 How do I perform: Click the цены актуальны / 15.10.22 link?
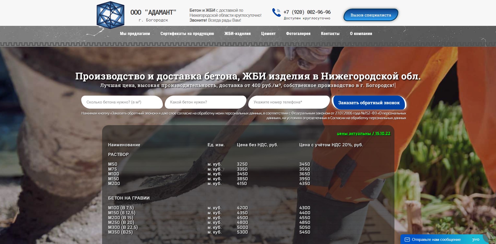(364, 134)
